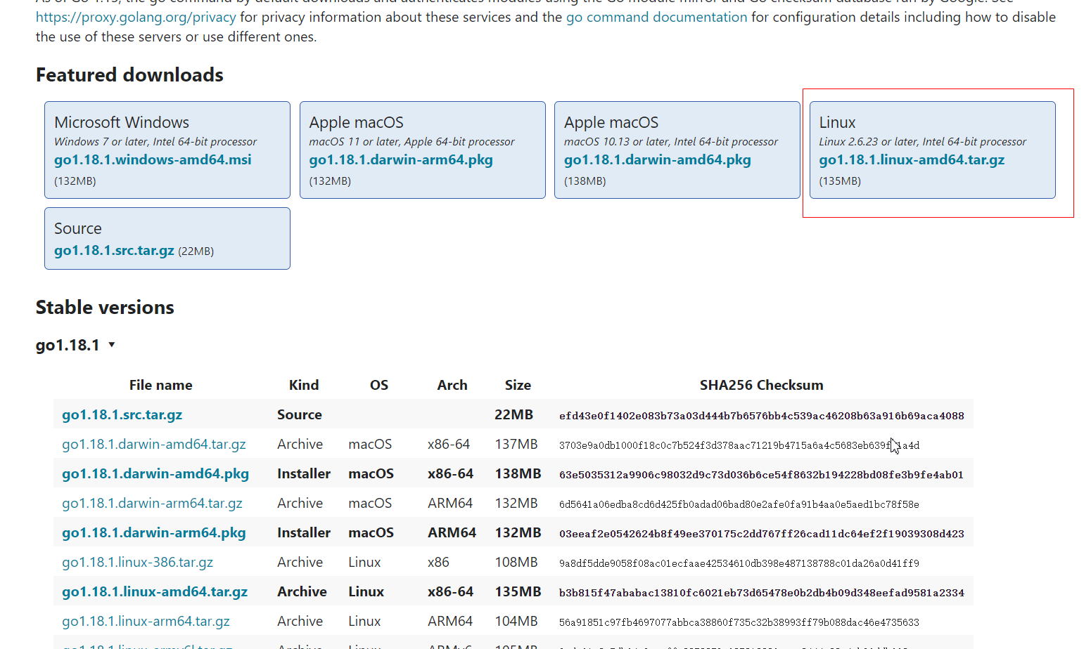Click go1.18.1.darwin-arm64.tar.gz in the table
The height and width of the screenshot is (649, 1091).
point(152,503)
